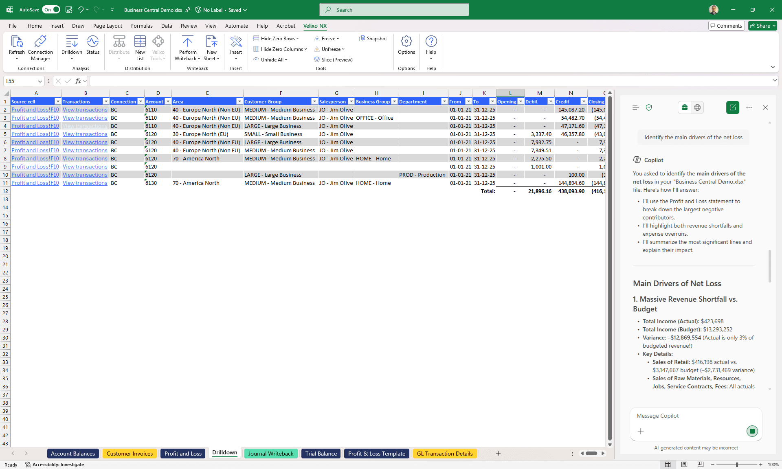Click the Message Copilot input field
Viewport: 782px width, 469px height.
click(x=692, y=416)
